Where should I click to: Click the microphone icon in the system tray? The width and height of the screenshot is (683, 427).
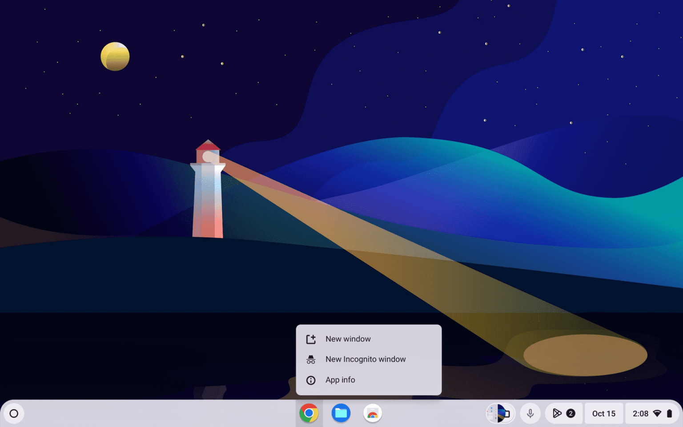point(530,413)
